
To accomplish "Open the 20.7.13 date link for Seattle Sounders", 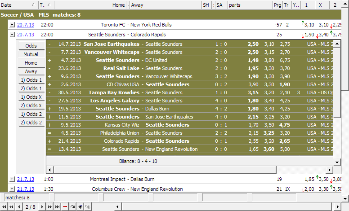I will (26, 35).
